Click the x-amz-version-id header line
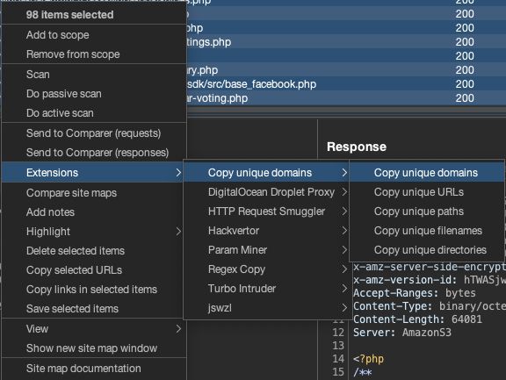The width and height of the screenshot is (506, 380). coord(430,280)
